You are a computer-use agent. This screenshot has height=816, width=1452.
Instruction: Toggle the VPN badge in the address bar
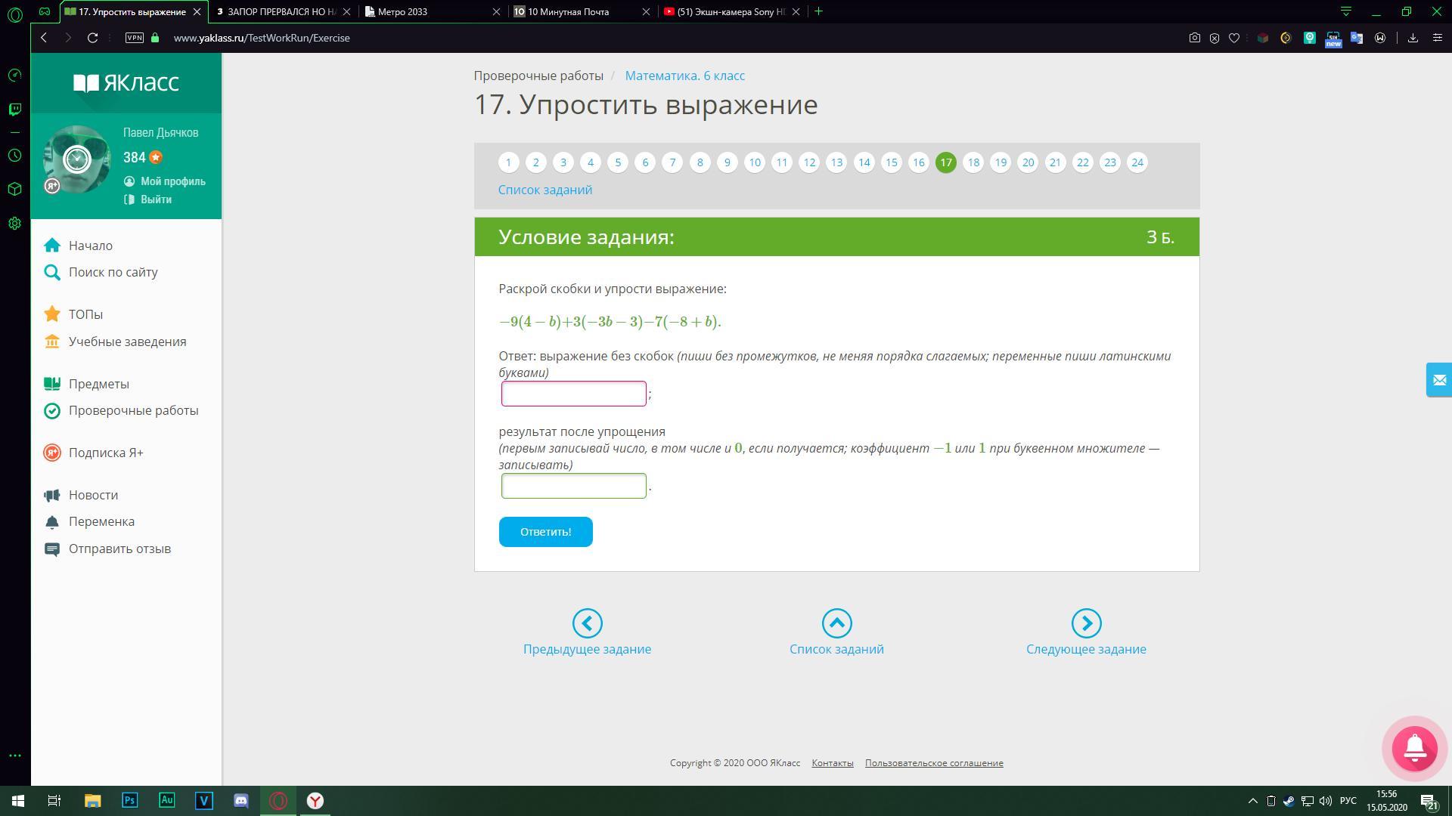(135, 38)
